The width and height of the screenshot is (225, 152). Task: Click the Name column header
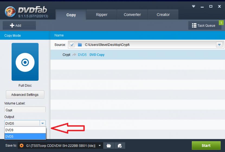pos(59,35)
